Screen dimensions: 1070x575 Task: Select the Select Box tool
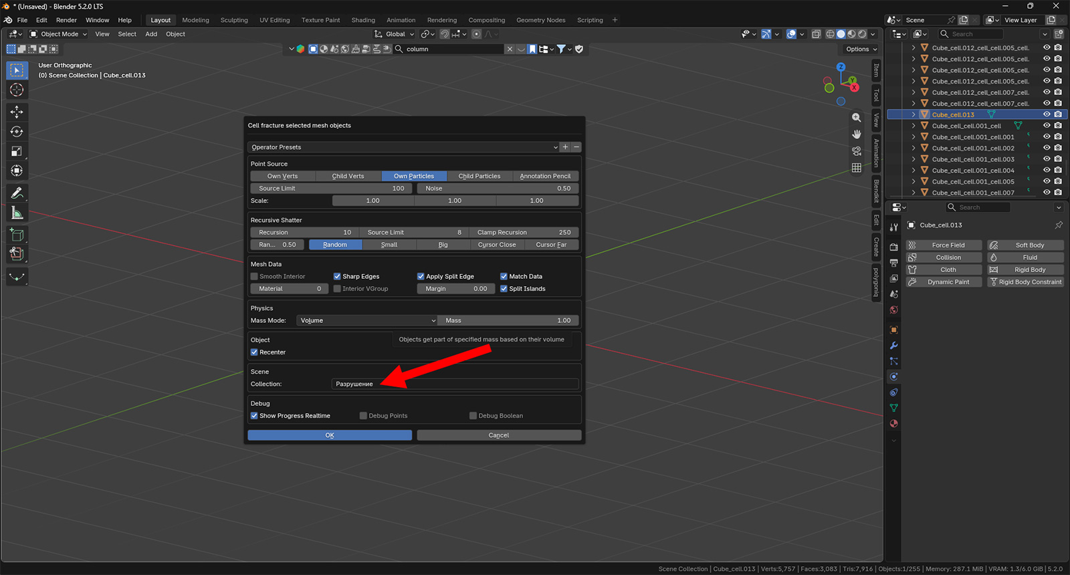17,70
